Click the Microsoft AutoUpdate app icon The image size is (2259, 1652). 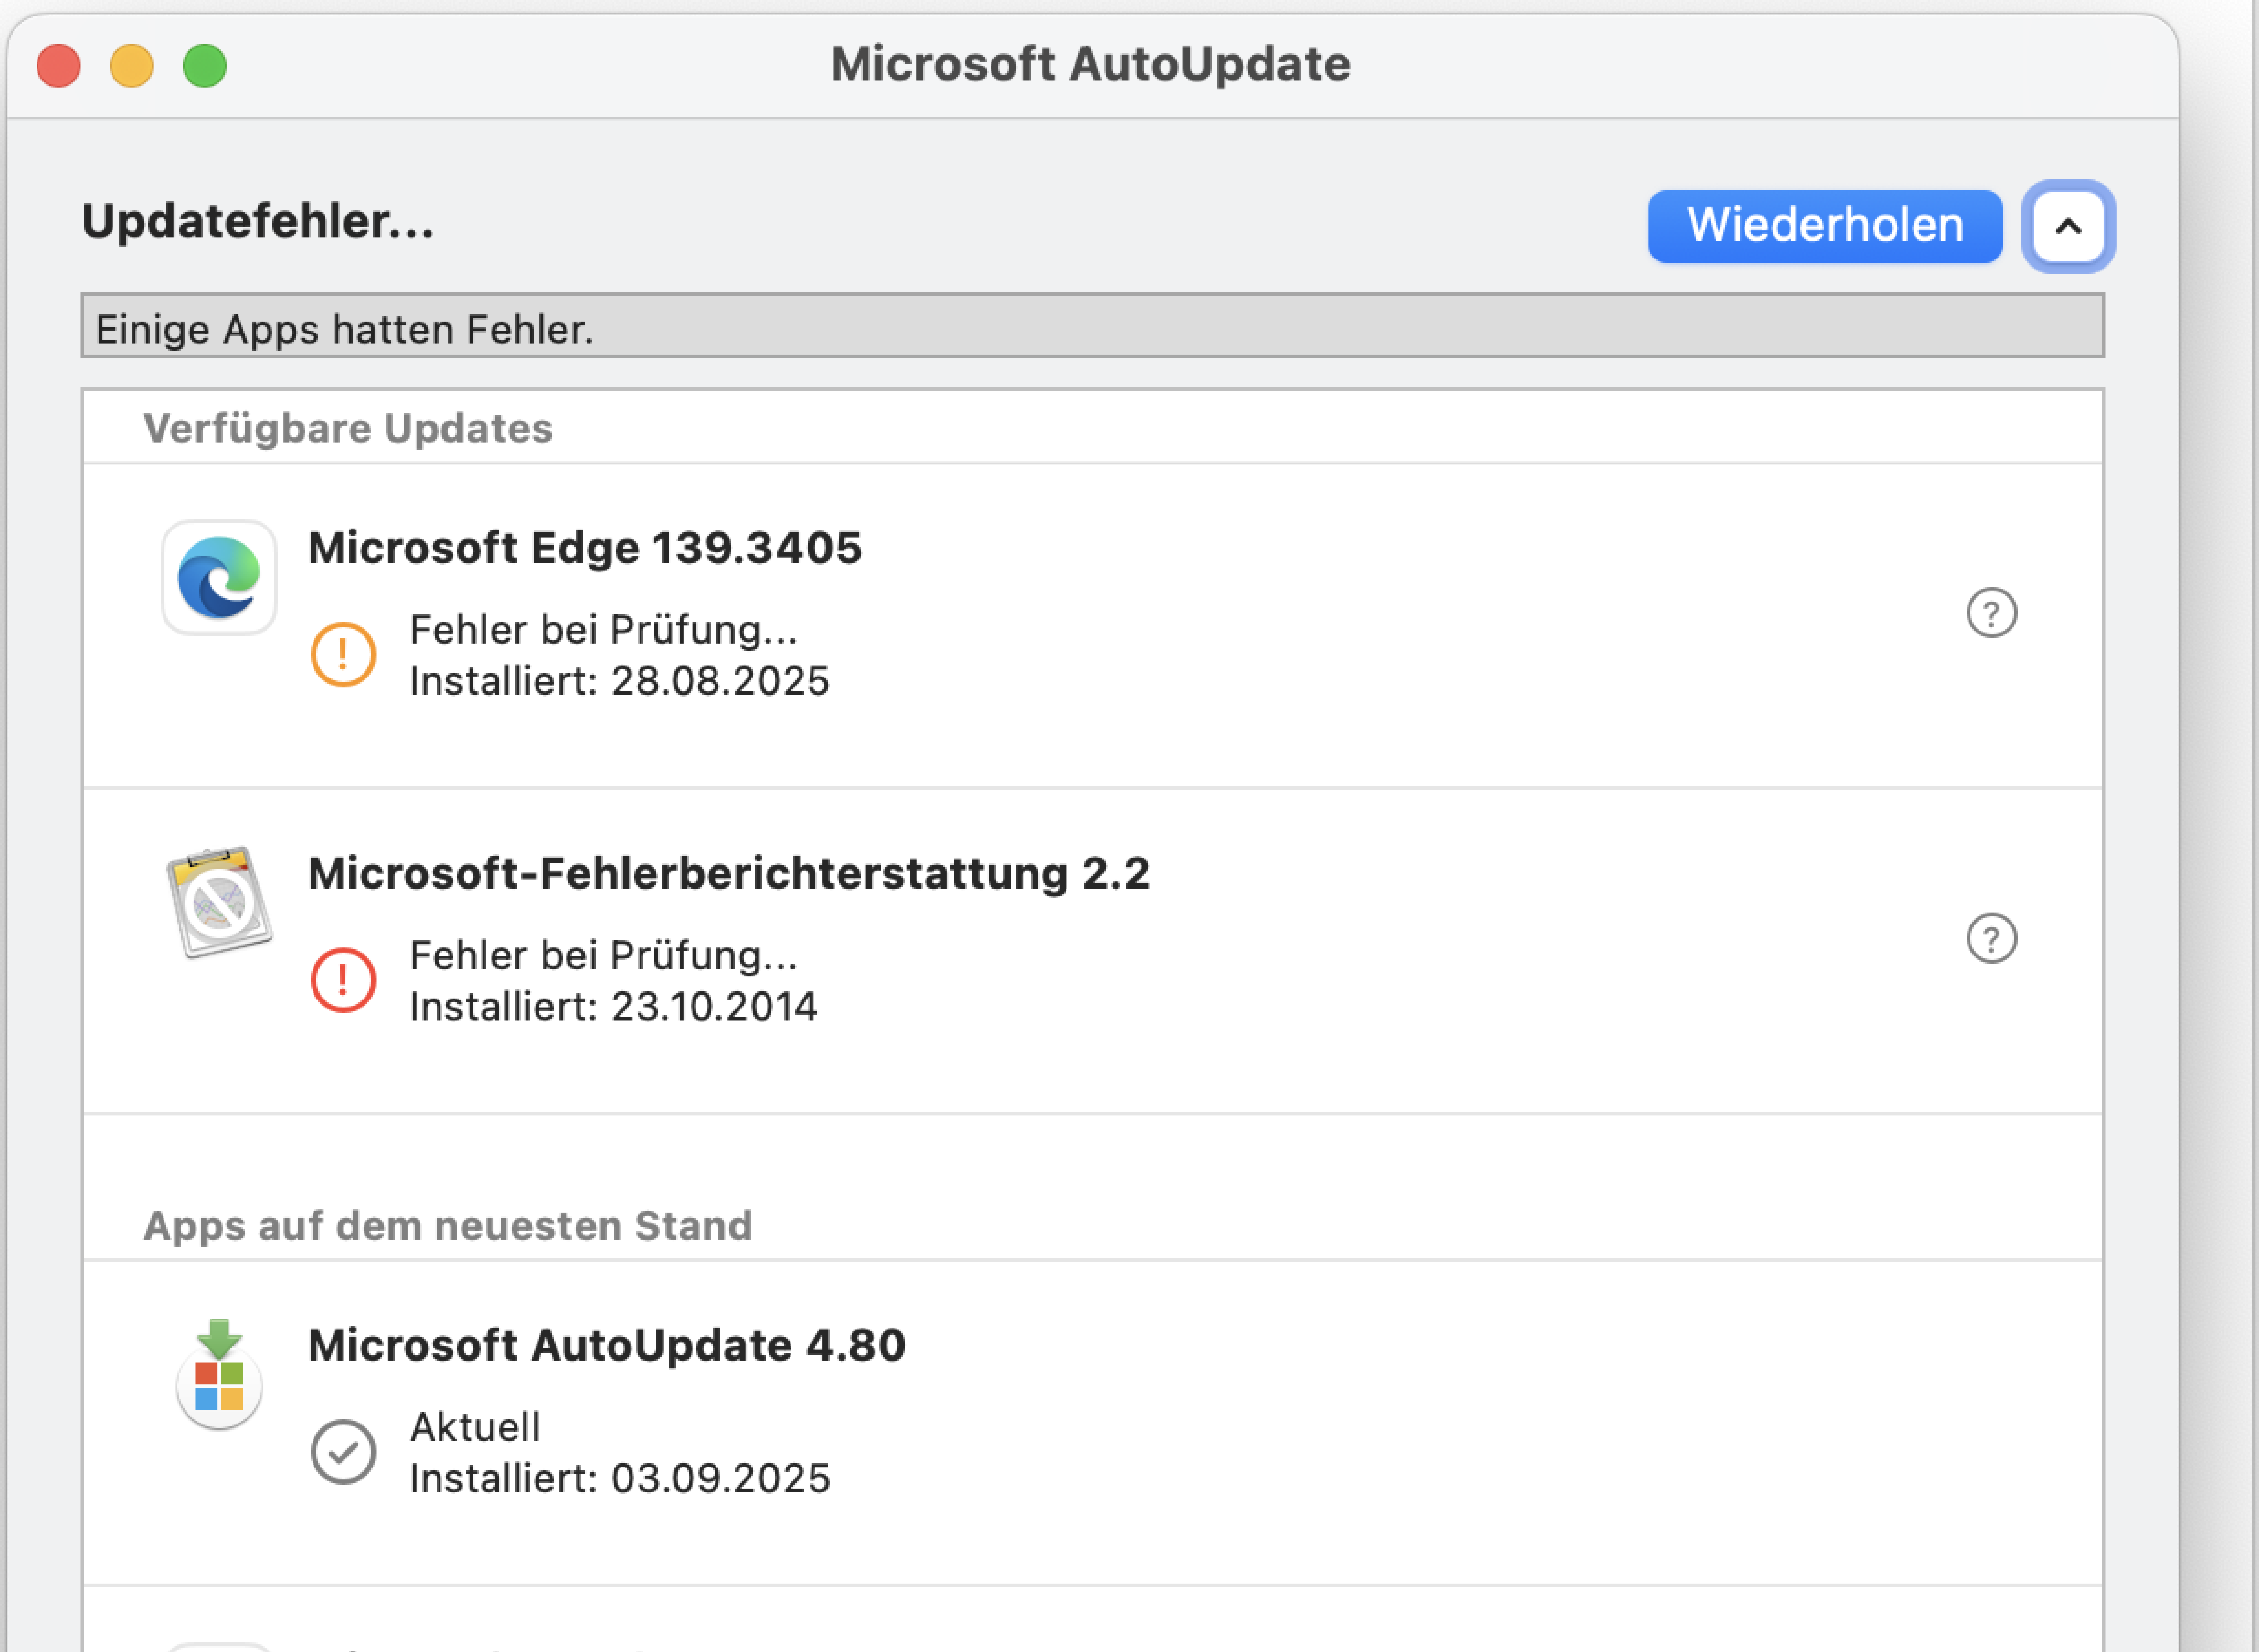pos(219,1375)
